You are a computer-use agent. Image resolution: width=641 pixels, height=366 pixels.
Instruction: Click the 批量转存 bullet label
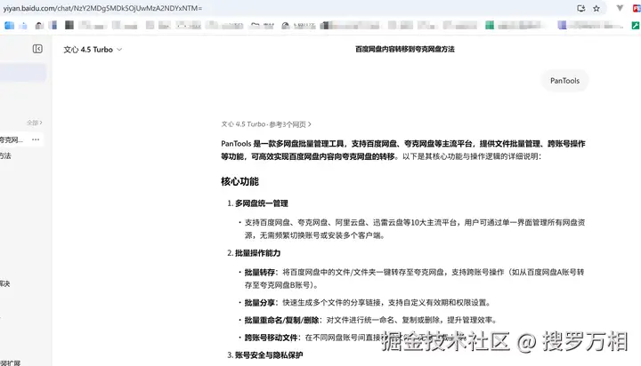pos(260,272)
